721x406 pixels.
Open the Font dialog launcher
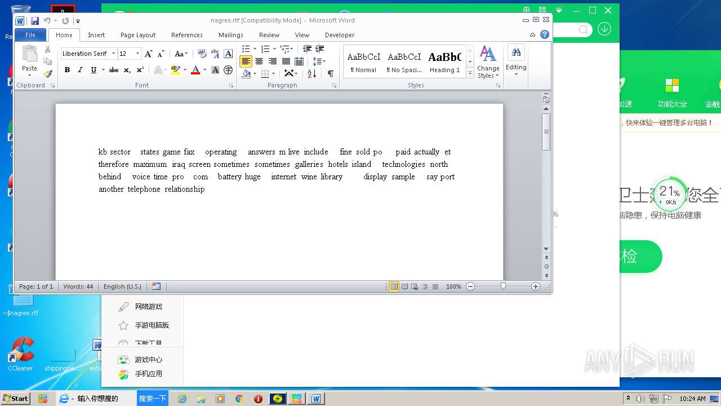(x=231, y=86)
